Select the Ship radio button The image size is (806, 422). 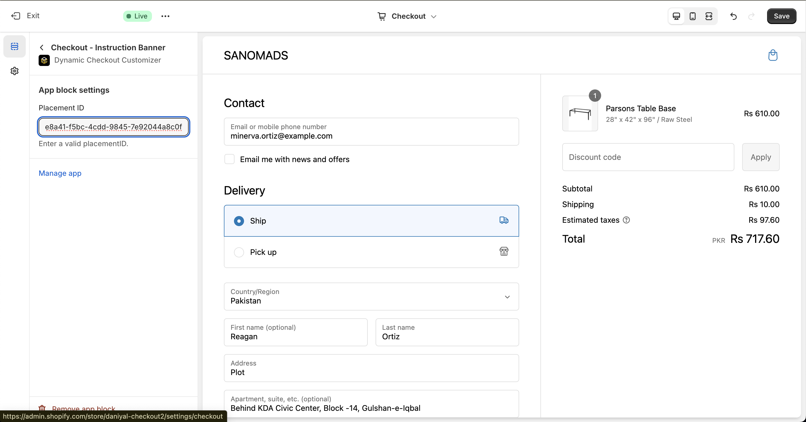[x=239, y=221]
